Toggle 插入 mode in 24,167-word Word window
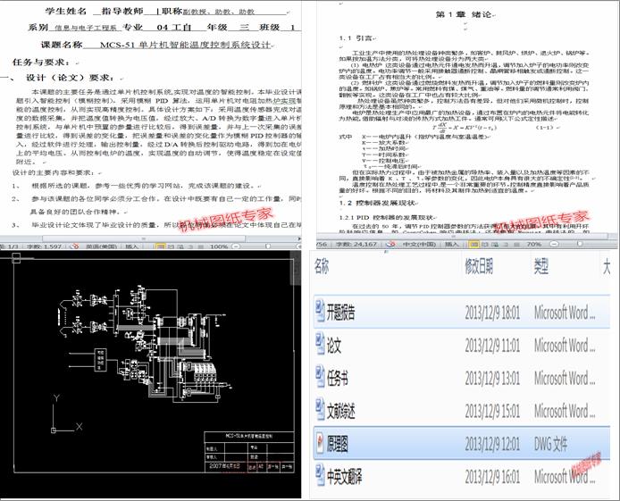The image size is (620, 501). 451,244
